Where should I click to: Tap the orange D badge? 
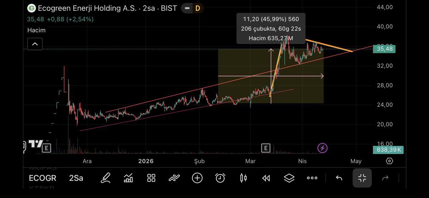coord(198,9)
